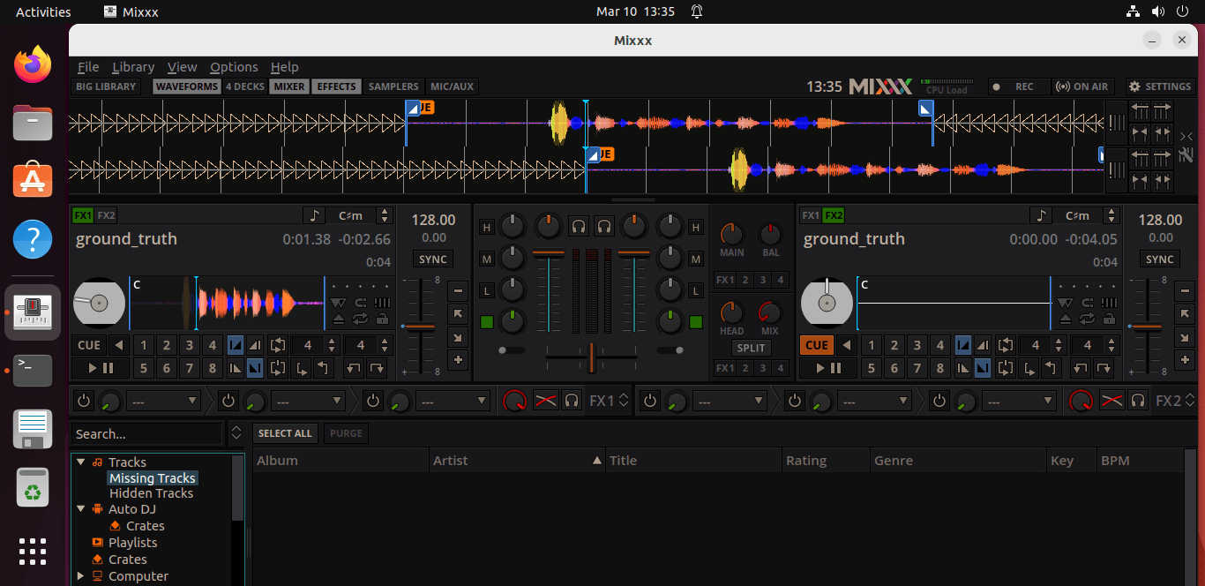Screen dimensions: 1205x586
Task: Open SETTINGS
Action: [1160, 86]
